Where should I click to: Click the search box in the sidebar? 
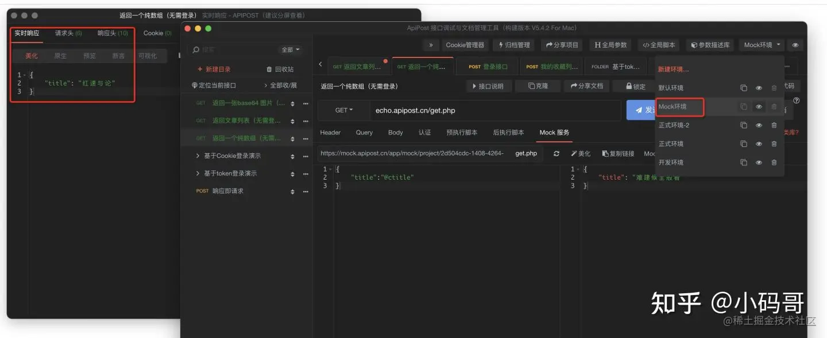pos(233,50)
